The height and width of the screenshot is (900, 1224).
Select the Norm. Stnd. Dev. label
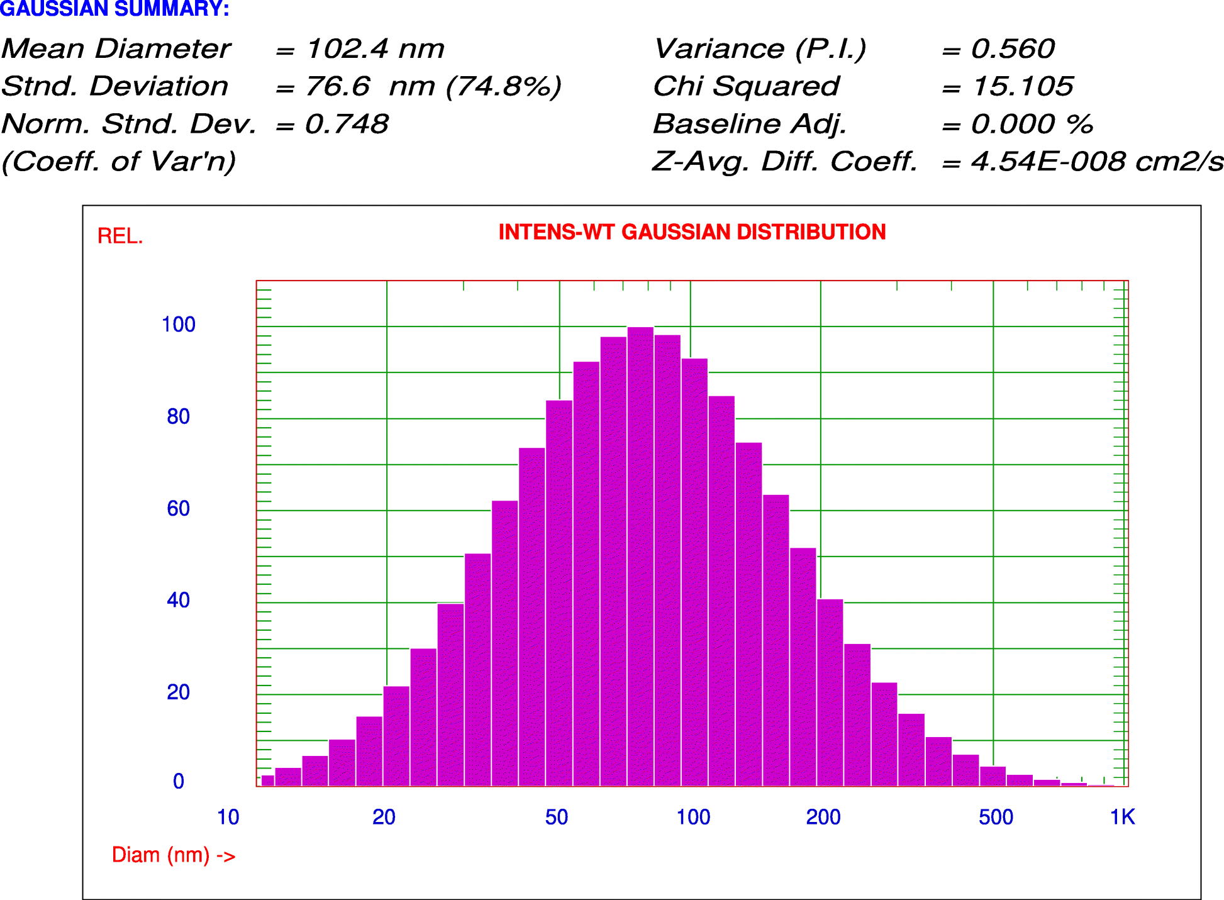tap(129, 124)
